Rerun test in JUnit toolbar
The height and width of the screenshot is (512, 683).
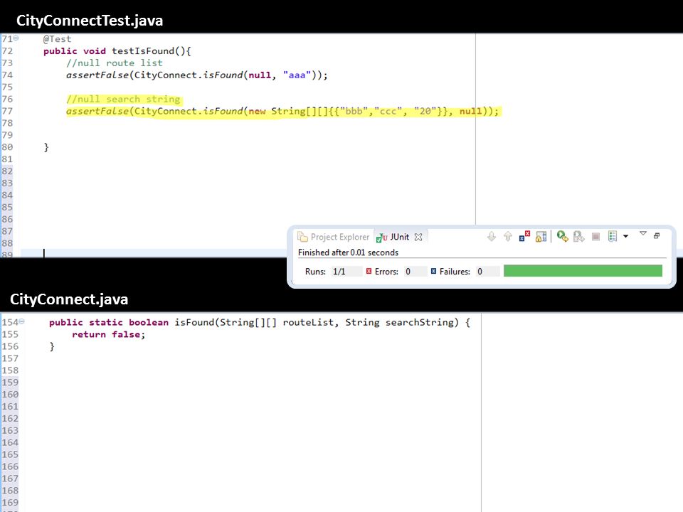(562, 236)
